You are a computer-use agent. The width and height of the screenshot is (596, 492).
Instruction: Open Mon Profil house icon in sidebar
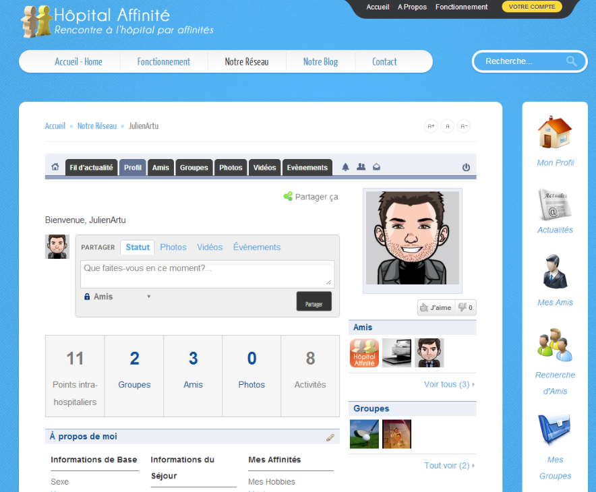[x=555, y=133]
